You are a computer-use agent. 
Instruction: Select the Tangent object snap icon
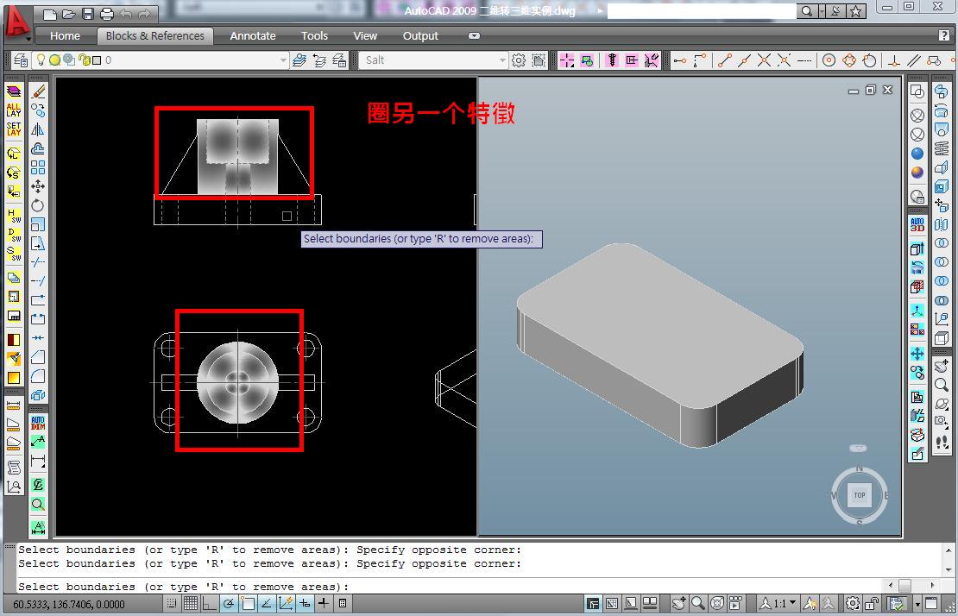[869, 60]
